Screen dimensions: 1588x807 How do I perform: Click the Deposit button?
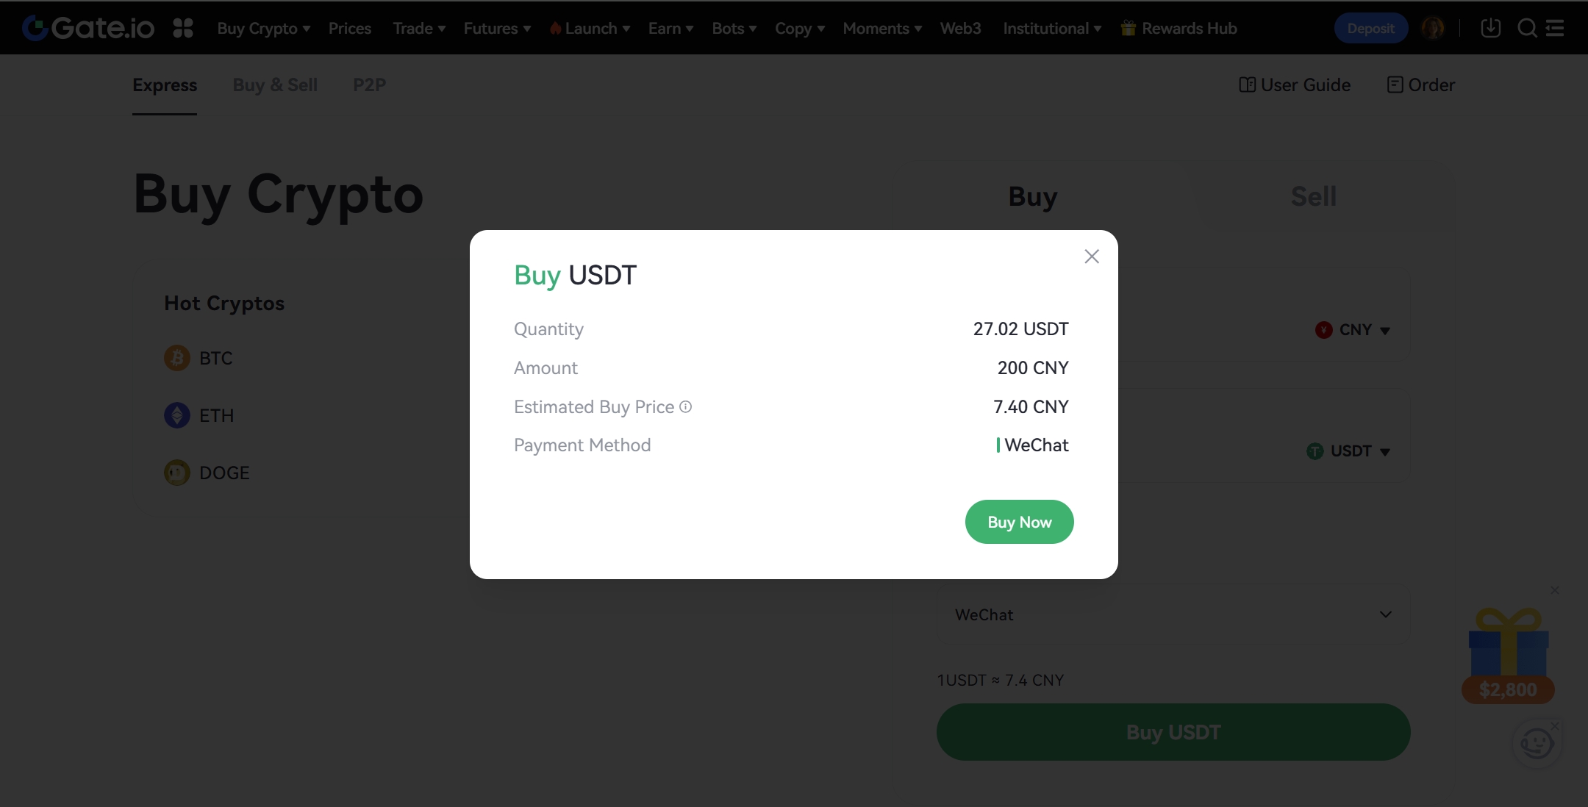(x=1370, y=28)
